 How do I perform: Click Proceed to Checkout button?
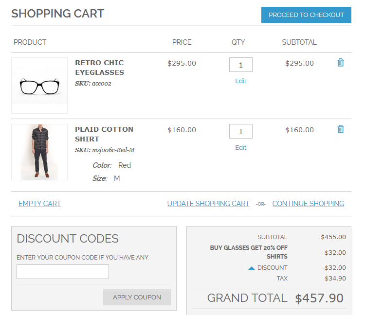pos(306,15)
